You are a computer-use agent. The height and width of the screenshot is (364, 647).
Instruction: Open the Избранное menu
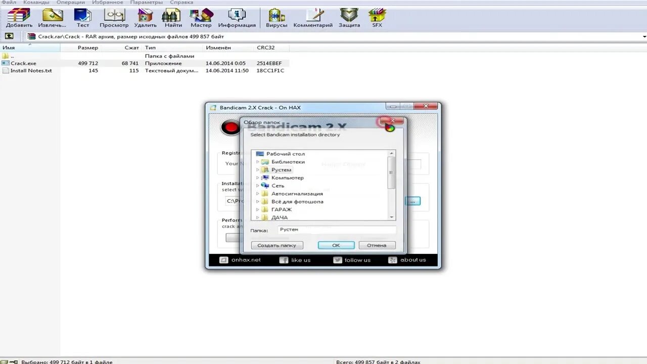(108, 3)
